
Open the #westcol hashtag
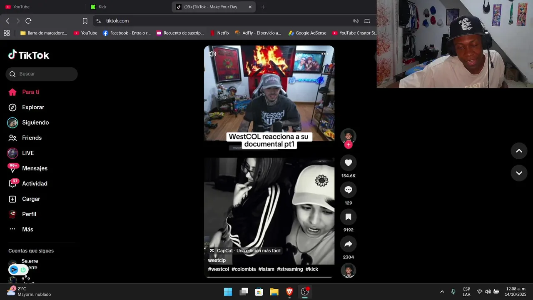tap(219, 269)
